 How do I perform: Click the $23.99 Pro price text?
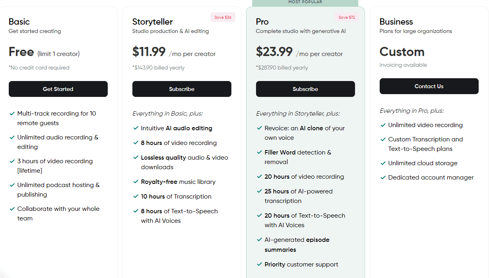(x=274, y=52)
